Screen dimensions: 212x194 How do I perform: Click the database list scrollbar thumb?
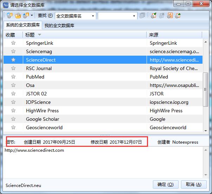pyautogui.click(x=206, y=89)
